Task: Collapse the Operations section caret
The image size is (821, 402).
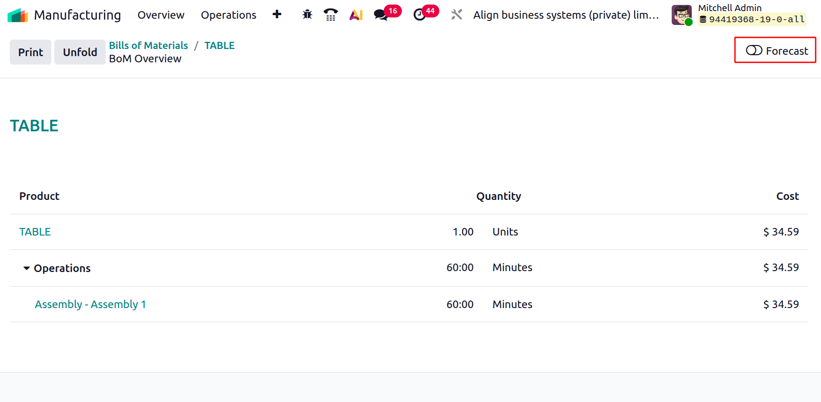Action: [x=27, y=268]
